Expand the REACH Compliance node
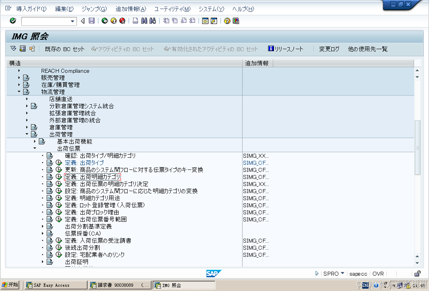 pyautogui.click(x=19, y=71)
